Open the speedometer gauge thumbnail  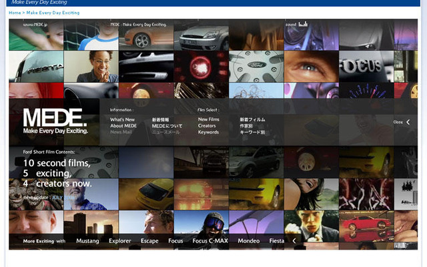click(366, 91)
